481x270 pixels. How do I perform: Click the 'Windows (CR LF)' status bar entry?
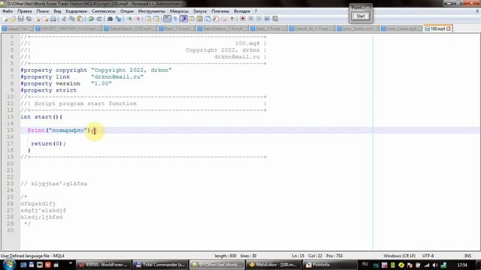coord(399,256)
